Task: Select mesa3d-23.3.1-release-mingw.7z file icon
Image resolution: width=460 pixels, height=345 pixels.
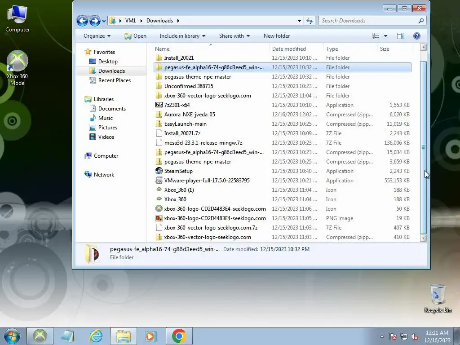Action: coord(159,143)
